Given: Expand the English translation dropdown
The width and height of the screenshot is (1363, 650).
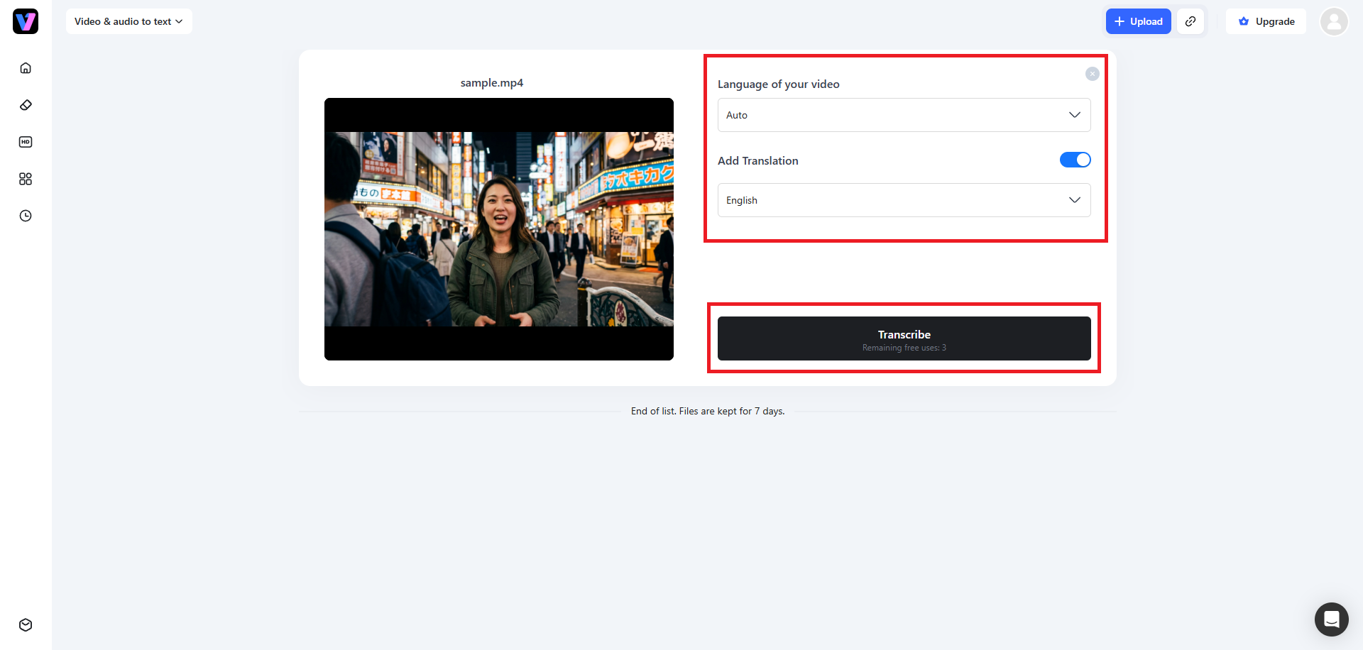Looking at the screenshot, I should coord(904,200).
